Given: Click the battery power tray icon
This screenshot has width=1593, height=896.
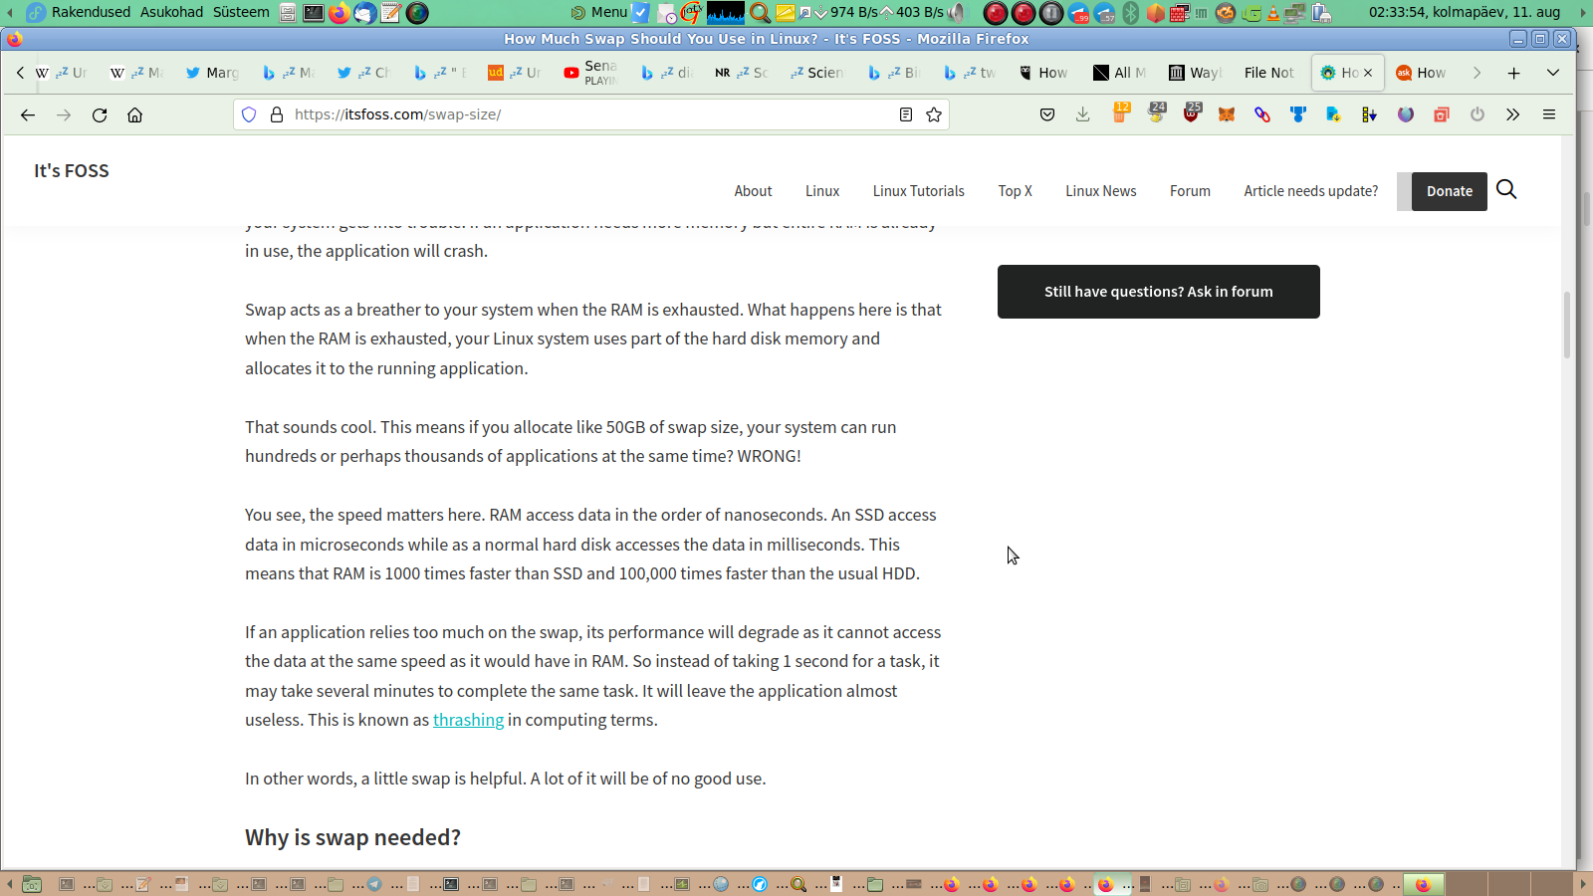Looking at the screenshot, I should pyautogui.click(x=1322, y=13).
